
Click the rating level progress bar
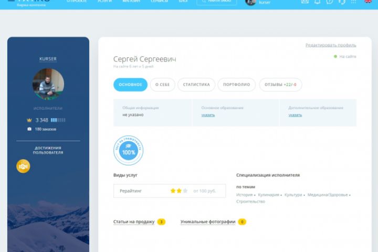[x=58, y=120]
